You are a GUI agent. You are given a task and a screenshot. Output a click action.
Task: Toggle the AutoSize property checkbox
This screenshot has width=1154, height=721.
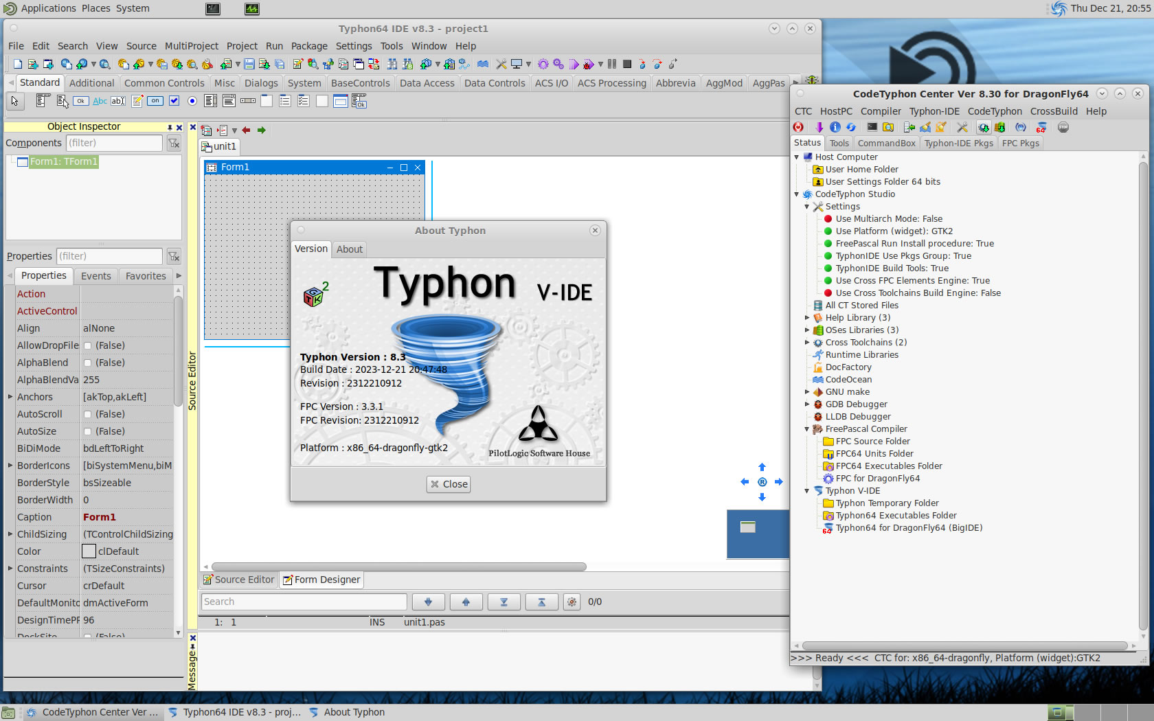pos(87,431)
